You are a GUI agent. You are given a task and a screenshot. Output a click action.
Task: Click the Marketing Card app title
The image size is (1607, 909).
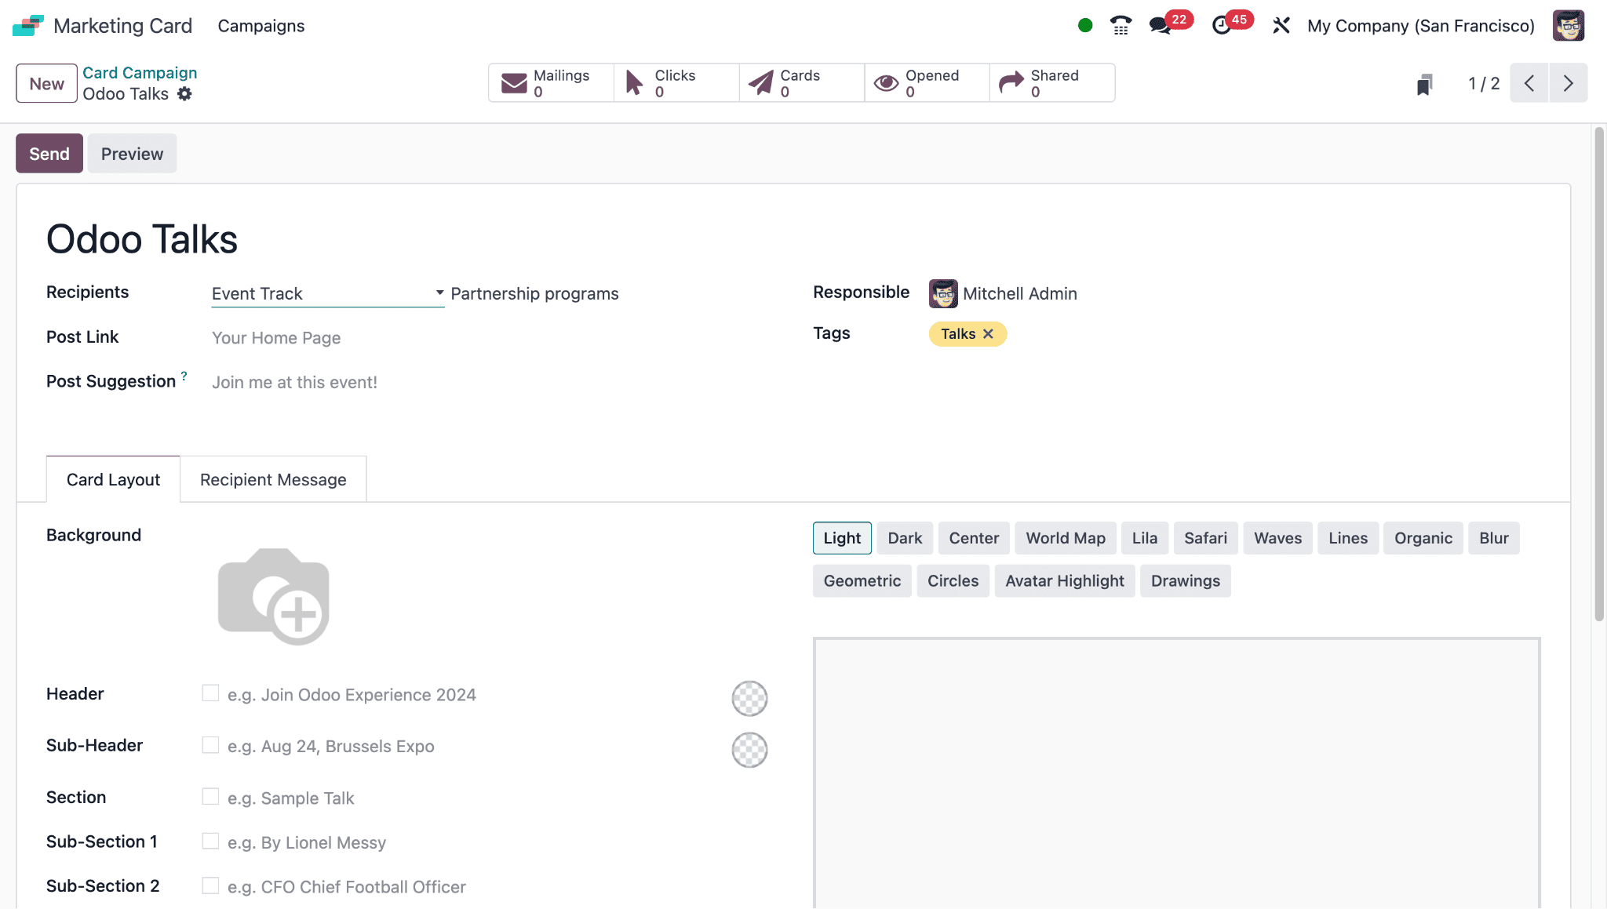tap(122, 26)
